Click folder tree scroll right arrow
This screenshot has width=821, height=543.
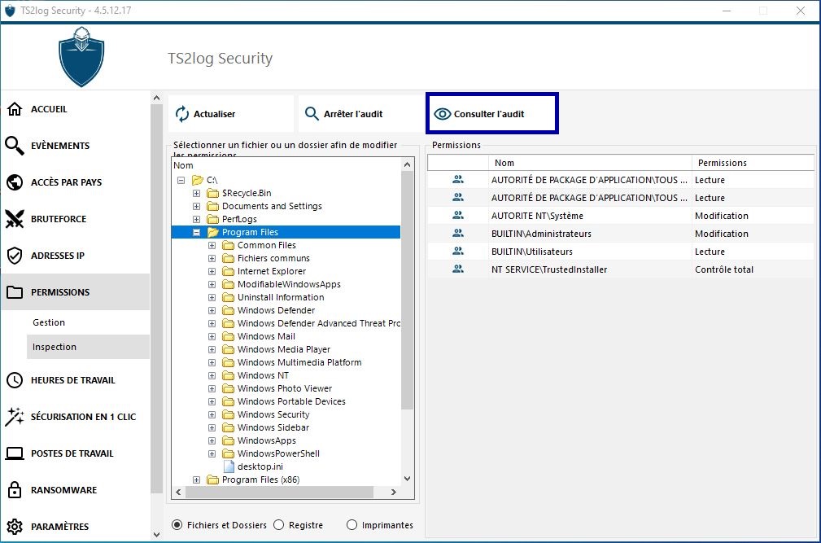click(x=394, y=493)
